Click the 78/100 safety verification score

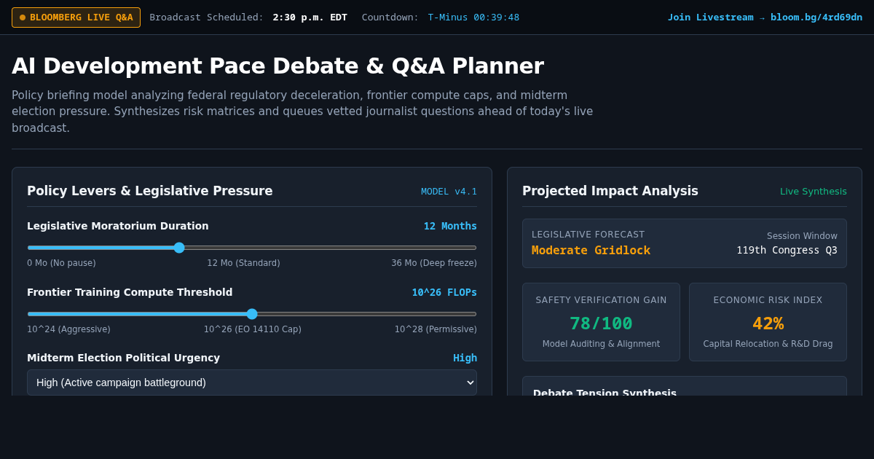[x=601, y=323]
